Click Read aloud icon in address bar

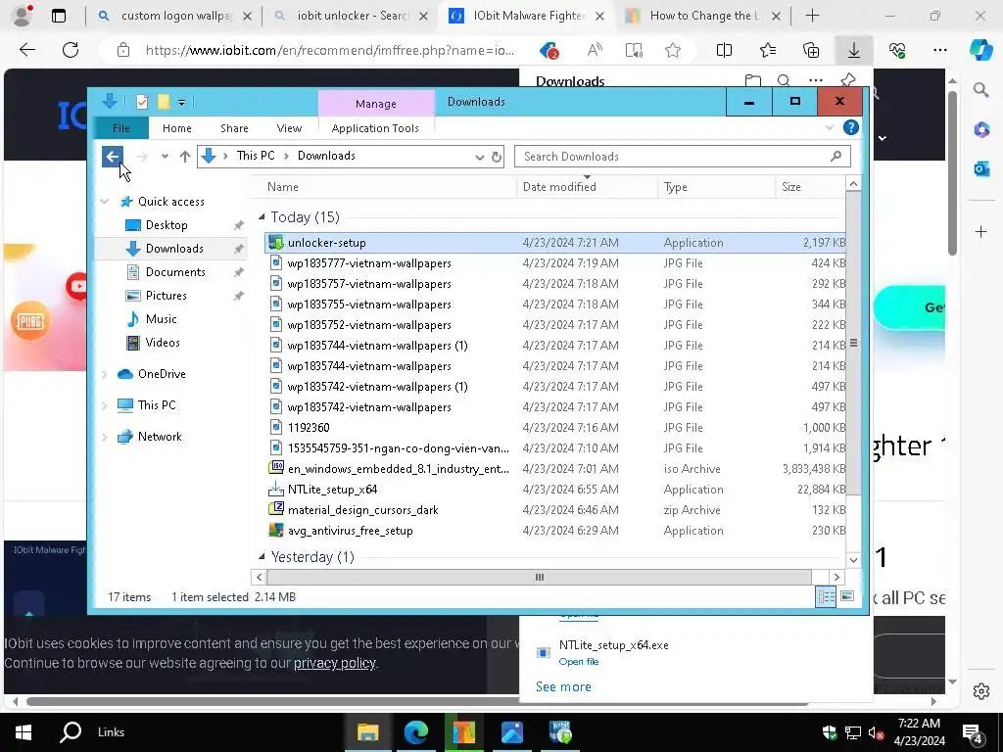coord(595,50)
